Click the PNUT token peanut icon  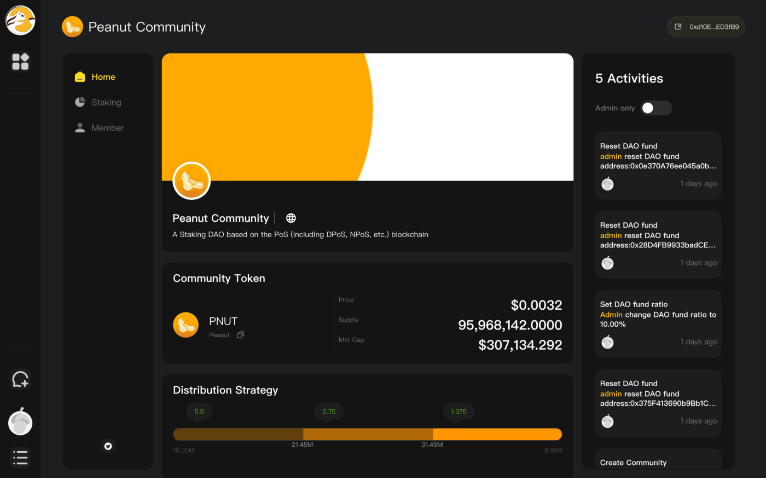point(186,325)
